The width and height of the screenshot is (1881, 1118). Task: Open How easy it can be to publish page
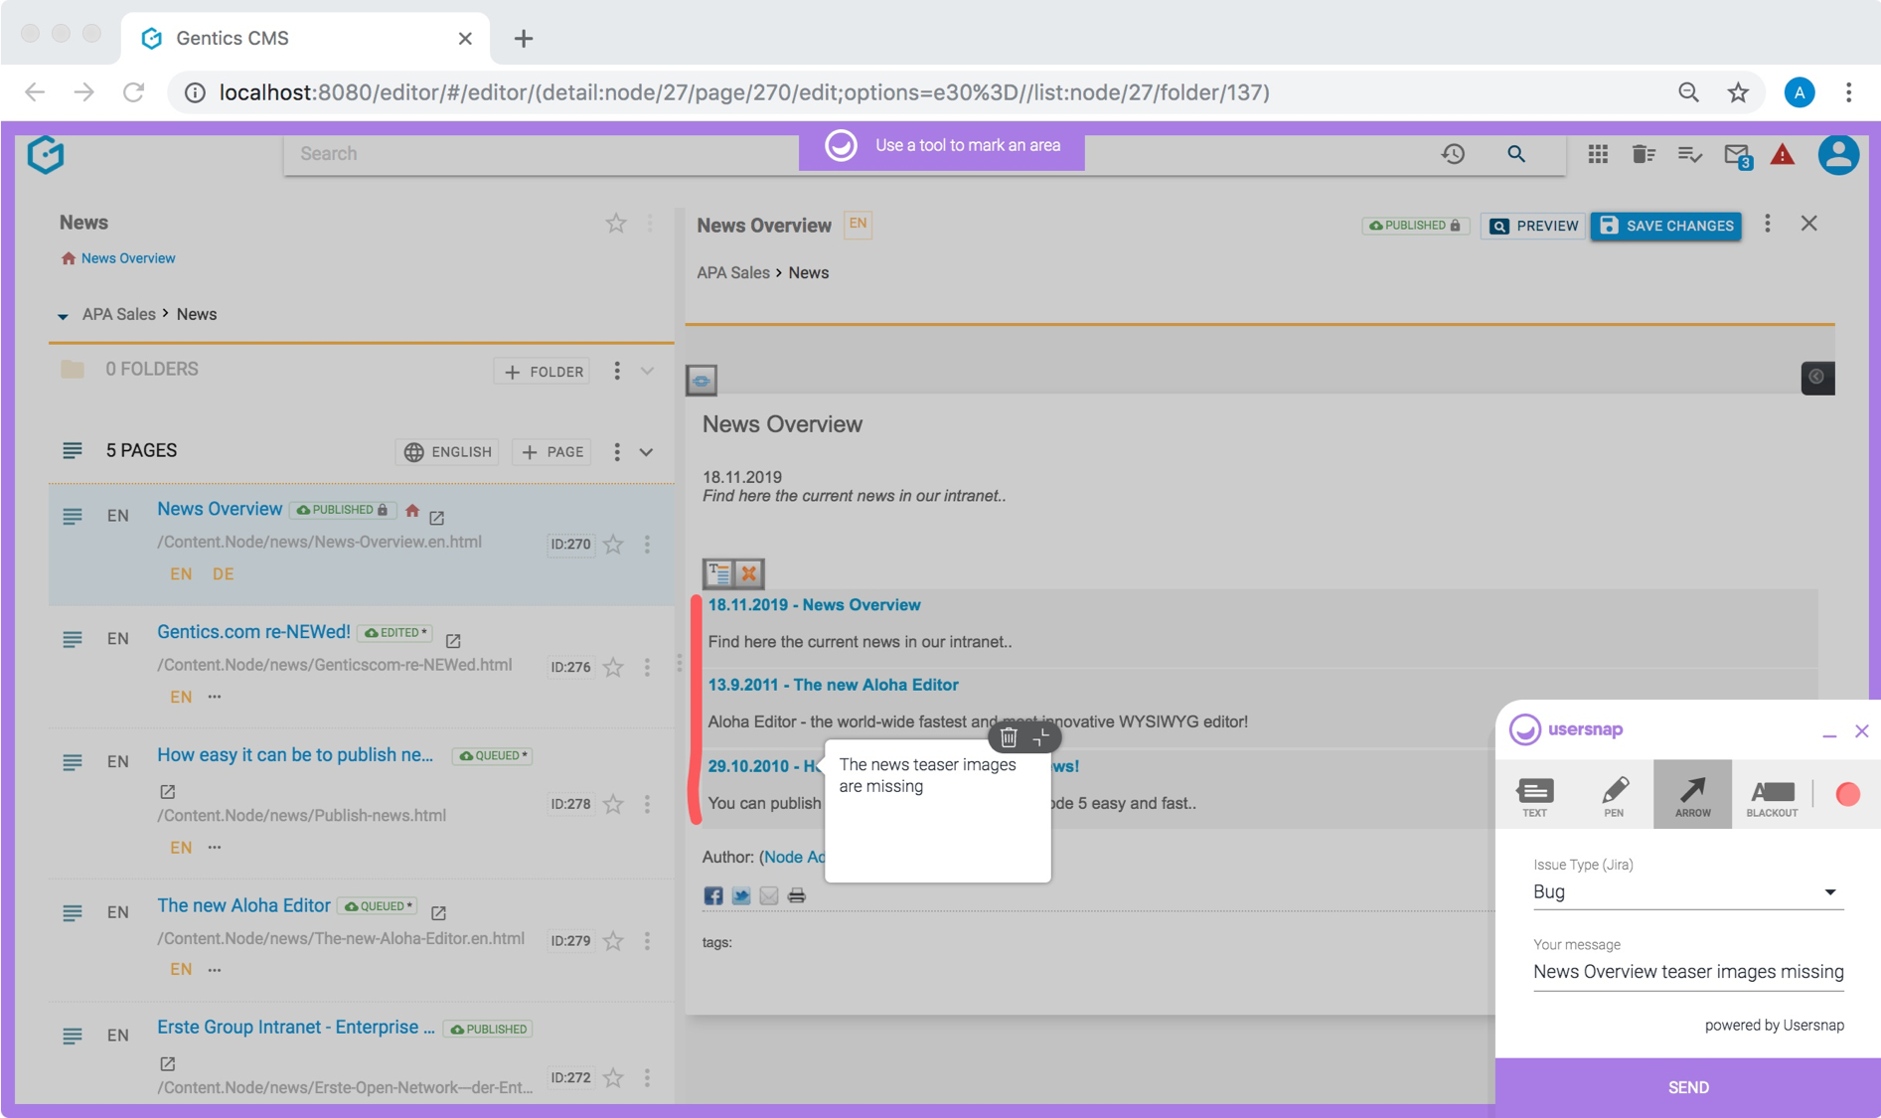[x=295, y=755]
